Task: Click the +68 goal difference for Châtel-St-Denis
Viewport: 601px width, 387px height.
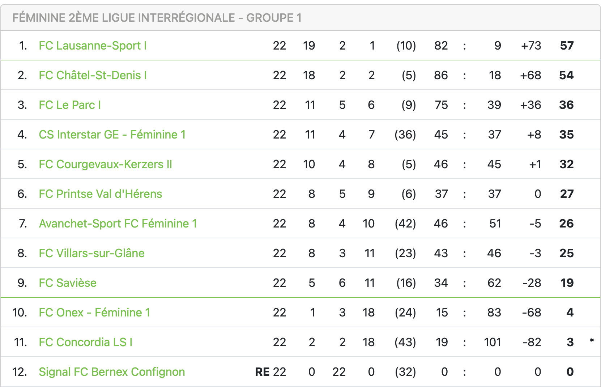Action: [530, 75]
